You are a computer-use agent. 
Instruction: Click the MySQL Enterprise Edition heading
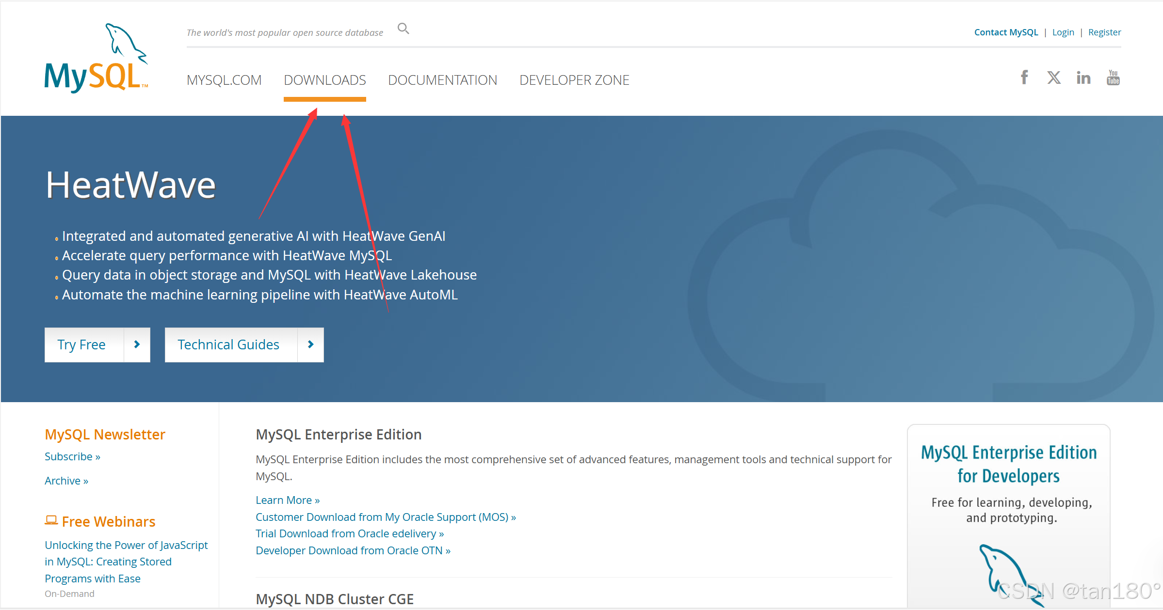(x=339, y=435)
